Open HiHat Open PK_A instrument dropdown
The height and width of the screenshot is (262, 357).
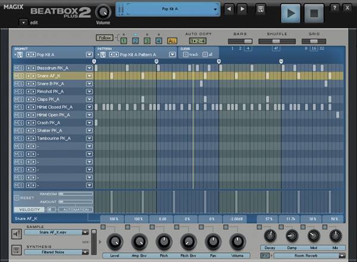click(89, 115)
